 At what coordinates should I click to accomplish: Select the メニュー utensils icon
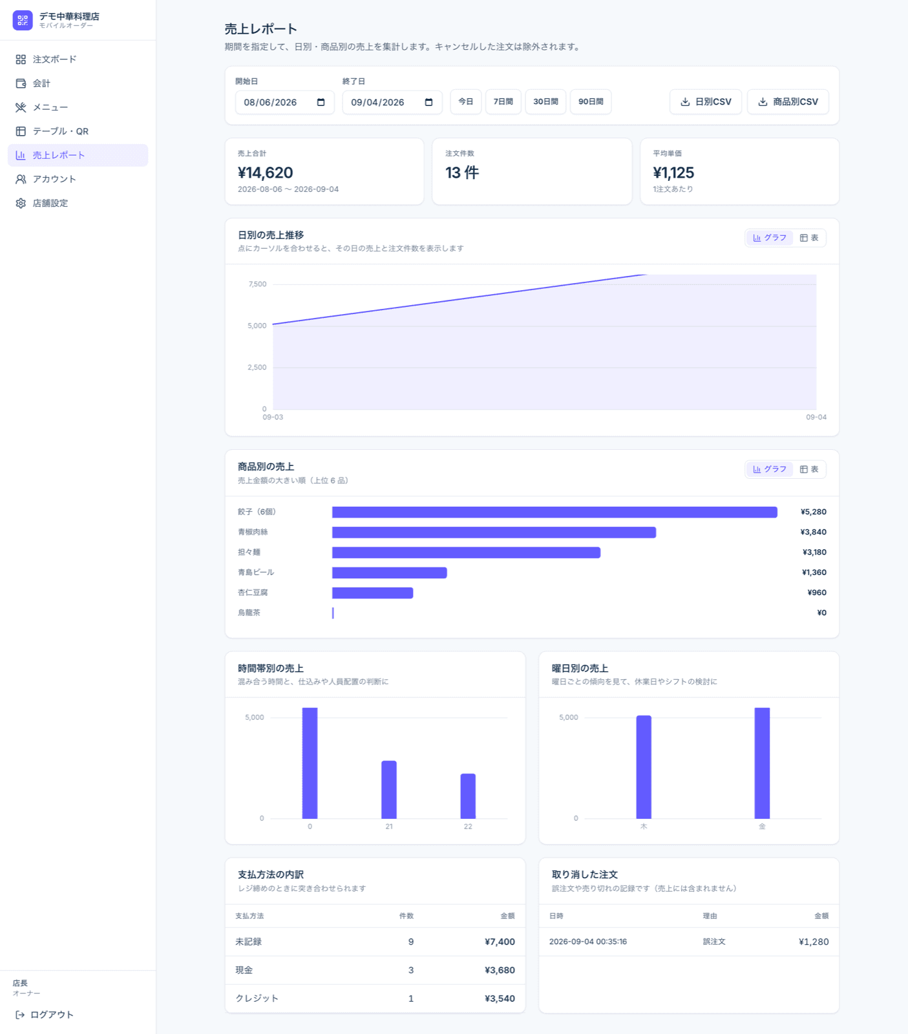(x=21, y=107)
